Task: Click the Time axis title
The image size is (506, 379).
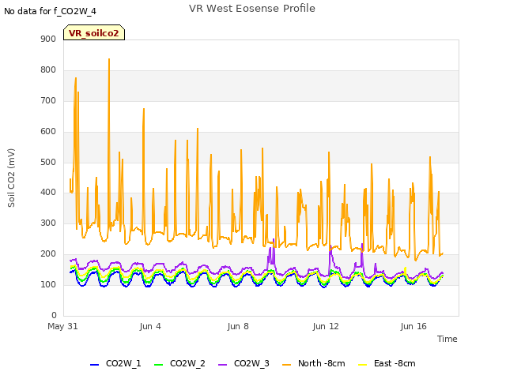Action: point(447,339)
